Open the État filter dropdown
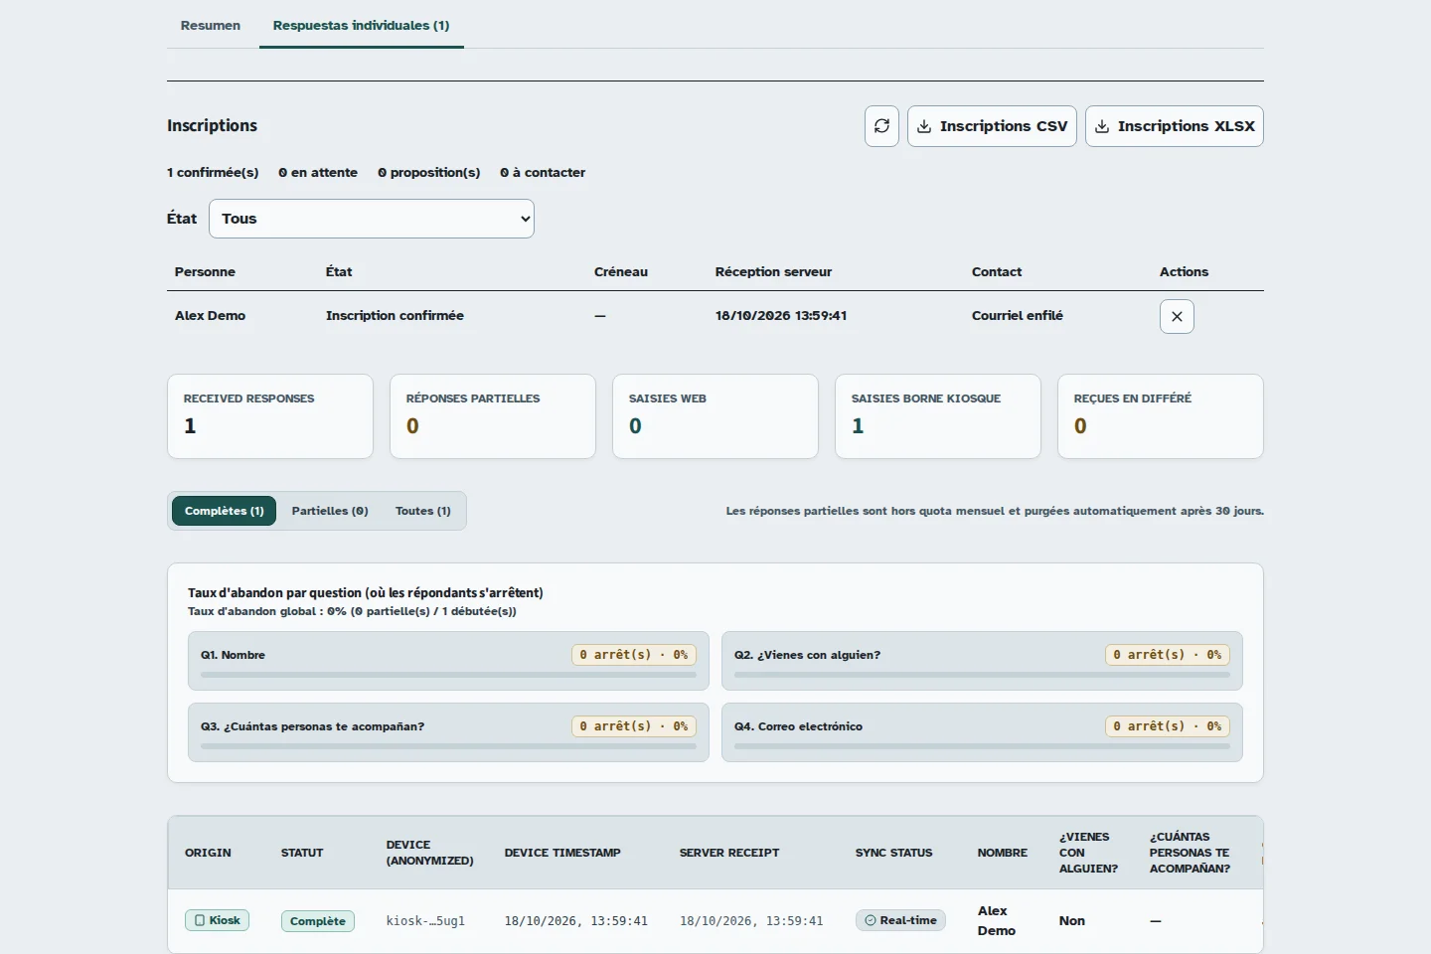Viewport: 1431px width, 954px height. (x=372, y=219)
